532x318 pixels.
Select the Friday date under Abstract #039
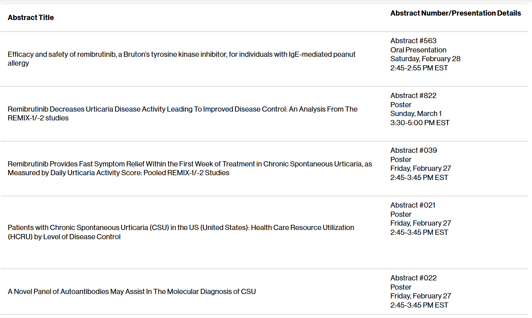click(x=421, y=168)
